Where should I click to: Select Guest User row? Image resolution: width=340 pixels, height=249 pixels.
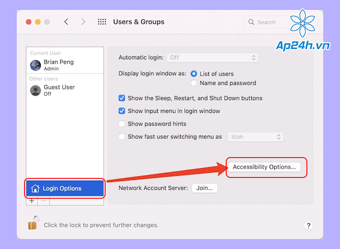coord(65,90)
